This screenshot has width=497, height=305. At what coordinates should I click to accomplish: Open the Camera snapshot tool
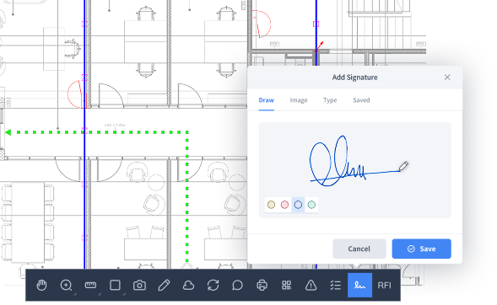[139, 286]
